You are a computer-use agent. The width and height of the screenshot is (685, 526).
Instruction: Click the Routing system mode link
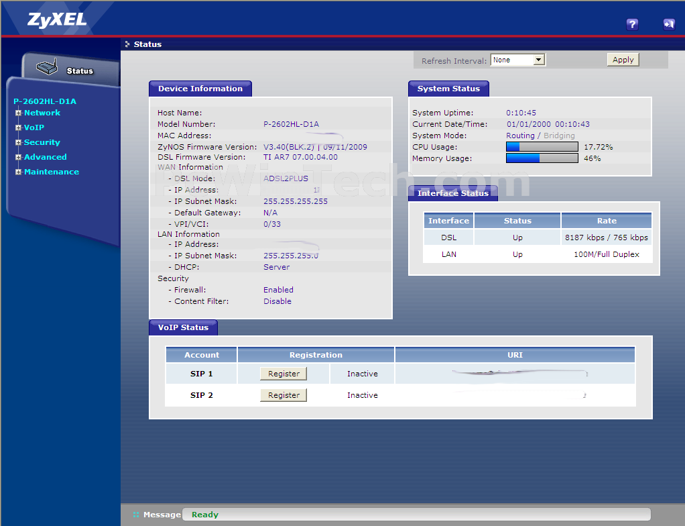tap(520, 136)
